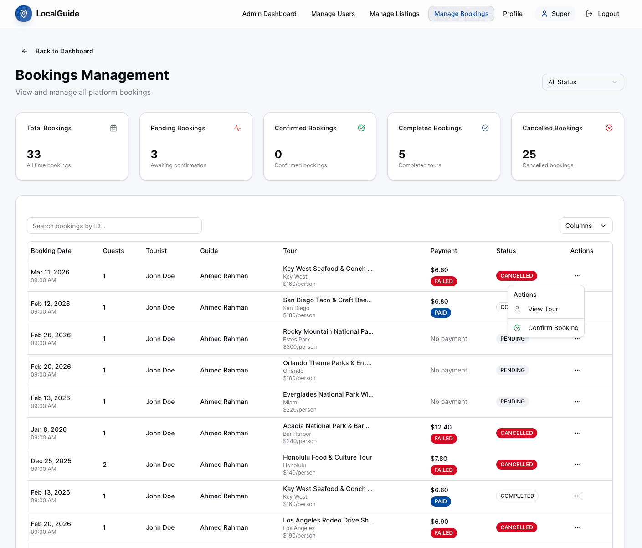Navigate to Manage Users
Image resolution: width=642 pixels, height=548 pixels.
[x=333, y=14]
